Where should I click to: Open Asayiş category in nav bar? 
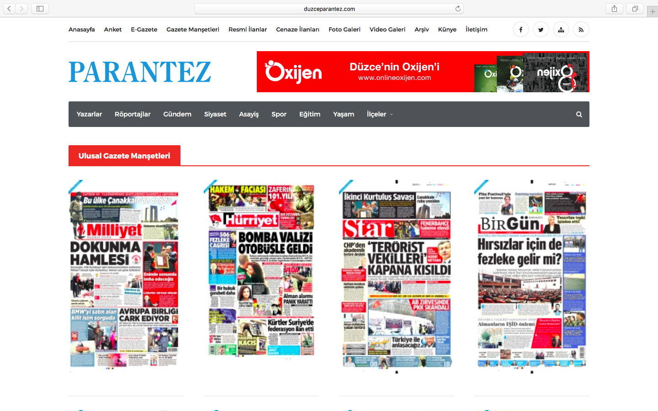click(249, 114)
